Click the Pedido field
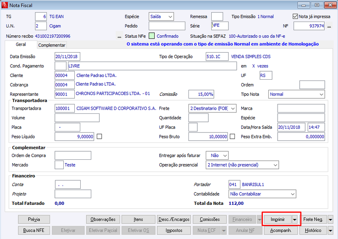 click(167, 26)
